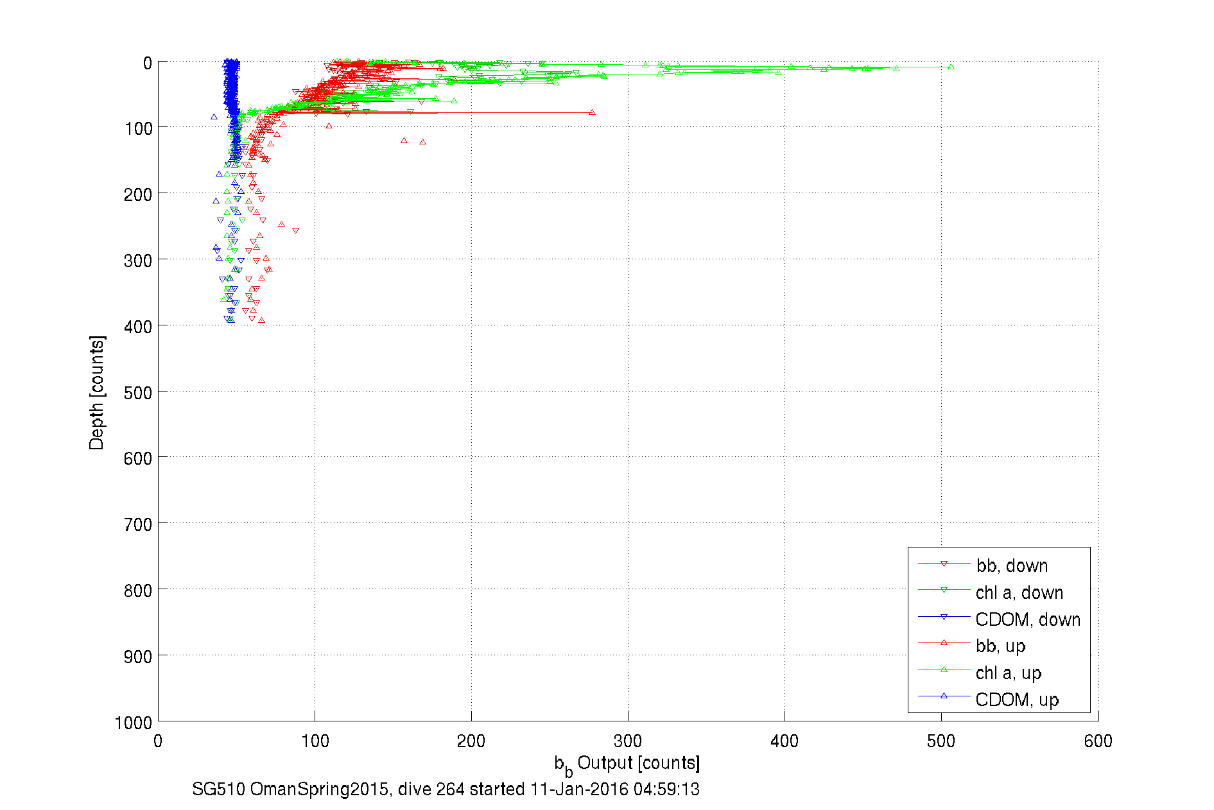Viewport: 1214px width, 810px height.
Task: Click the x-axis tick label 500
Action: pyautogui.click(x=941, y=741)
